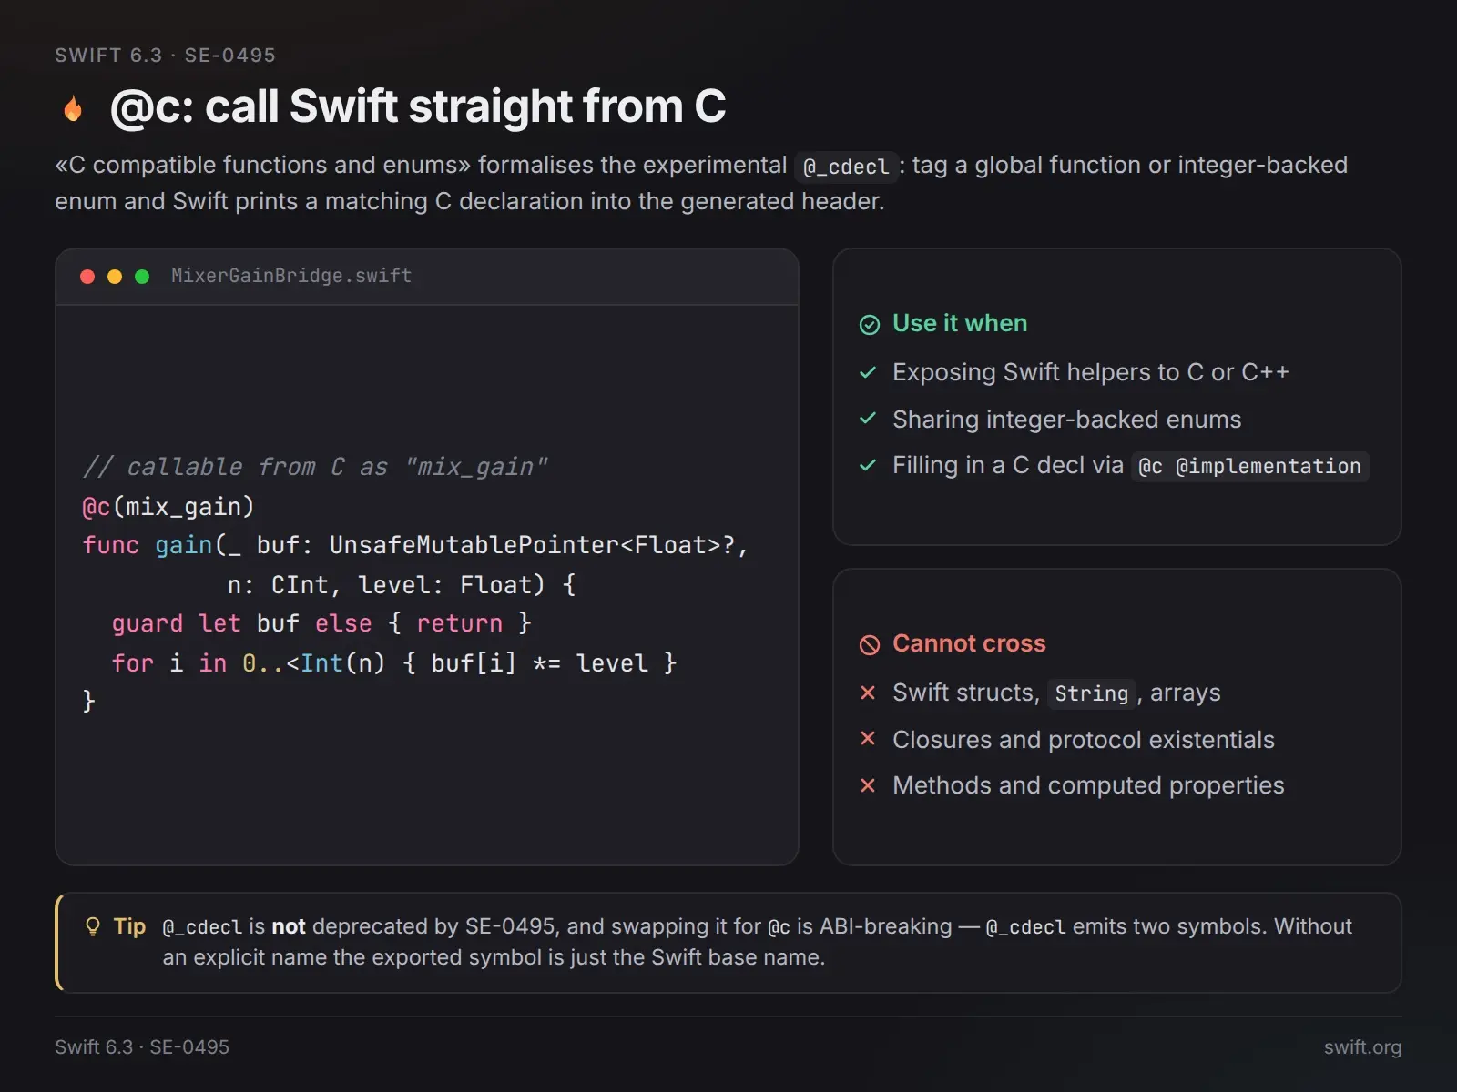Click the 'SWIFT 6.3 · SE-0495' header label
The width and height of the screenshot is (1457, 1092).
pos(165,56)
